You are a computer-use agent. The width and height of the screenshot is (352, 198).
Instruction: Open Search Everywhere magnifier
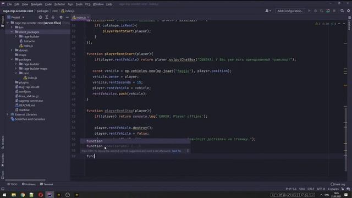[342, 11]
